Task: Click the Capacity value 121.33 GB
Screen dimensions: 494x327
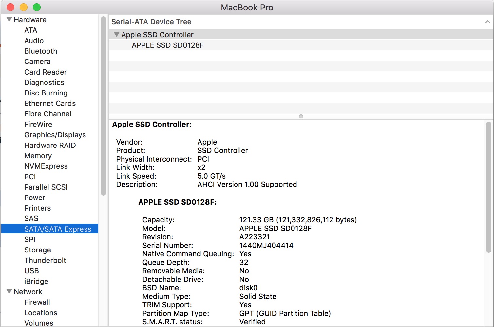Action: click(x=298, y=220)
